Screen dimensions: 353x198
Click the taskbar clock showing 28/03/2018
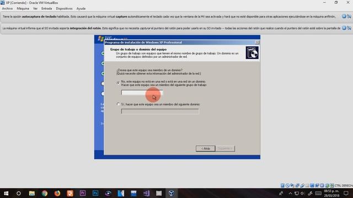coord(331,193)
